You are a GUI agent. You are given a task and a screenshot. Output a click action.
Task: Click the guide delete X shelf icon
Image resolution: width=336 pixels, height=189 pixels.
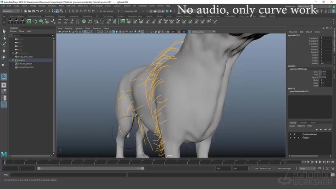click(x=109, y=21)
